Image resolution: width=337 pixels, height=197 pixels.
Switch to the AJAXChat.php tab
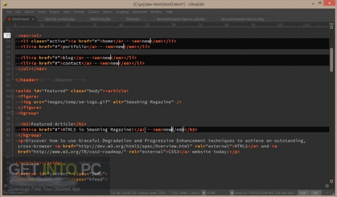point(100,19)
